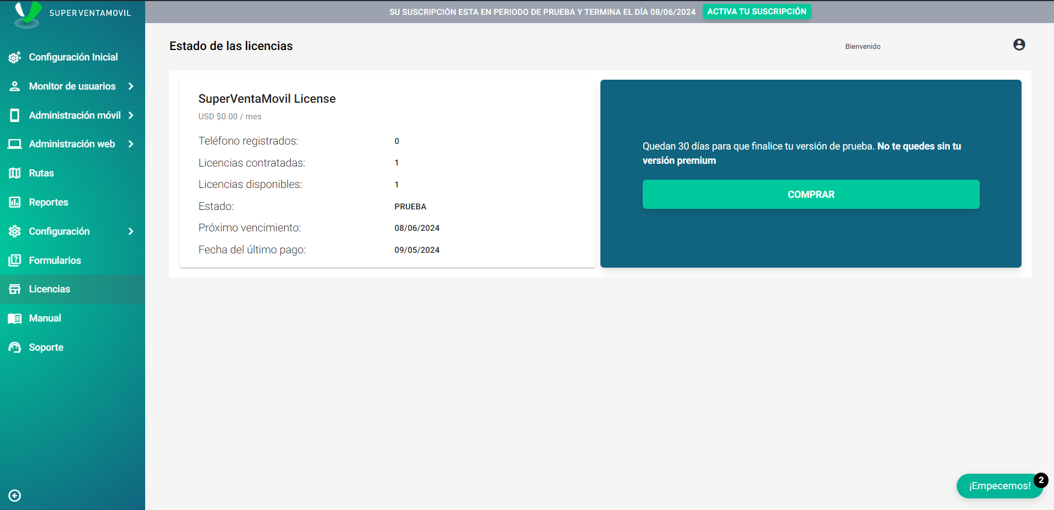This screenshot has height=510, width=1054.
Task: Click the Configuración cog icon
Action: coord(15,231)
